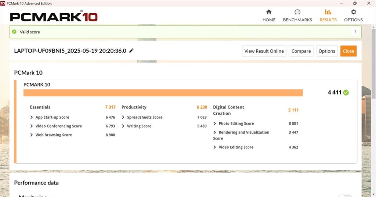Expand Photo Editing Score row
This screenshot has height=197, width=376.
(x=215, y=124)
